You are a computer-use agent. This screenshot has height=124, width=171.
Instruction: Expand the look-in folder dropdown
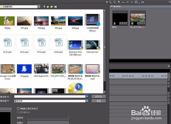point(39,7)
